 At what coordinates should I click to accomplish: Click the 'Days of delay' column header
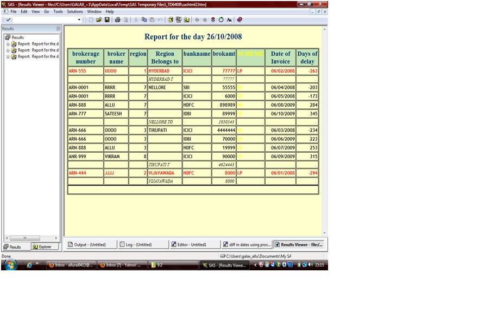point(307,57)
